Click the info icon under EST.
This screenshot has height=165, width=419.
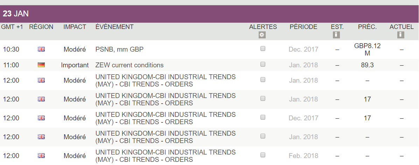coord(337,35)
